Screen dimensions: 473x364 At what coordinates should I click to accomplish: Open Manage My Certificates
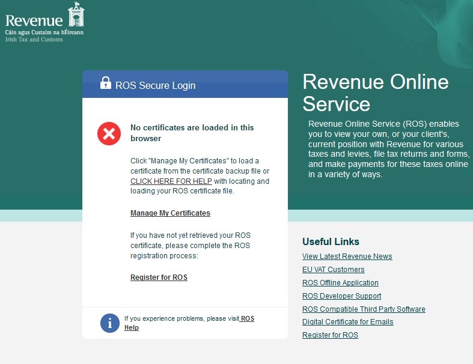click(170, 213)
